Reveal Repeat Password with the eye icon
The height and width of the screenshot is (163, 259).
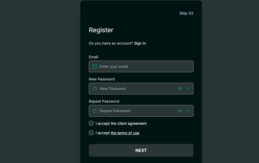pos(180,111)
